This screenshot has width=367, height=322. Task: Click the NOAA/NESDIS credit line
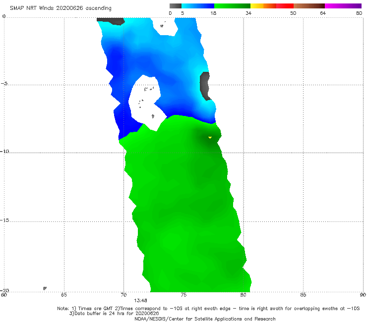(x=205, y=319)
